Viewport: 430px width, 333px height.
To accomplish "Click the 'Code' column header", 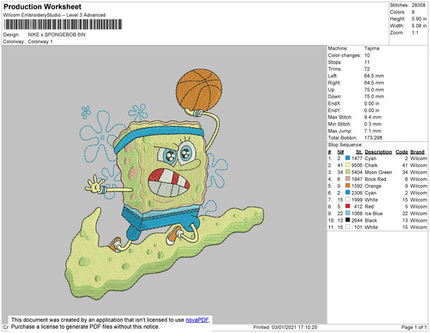I will click(402, 151).
